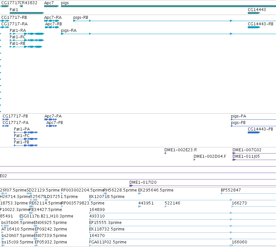
Task: Select the 493310 EST alignment
Action: click(183, 219)
